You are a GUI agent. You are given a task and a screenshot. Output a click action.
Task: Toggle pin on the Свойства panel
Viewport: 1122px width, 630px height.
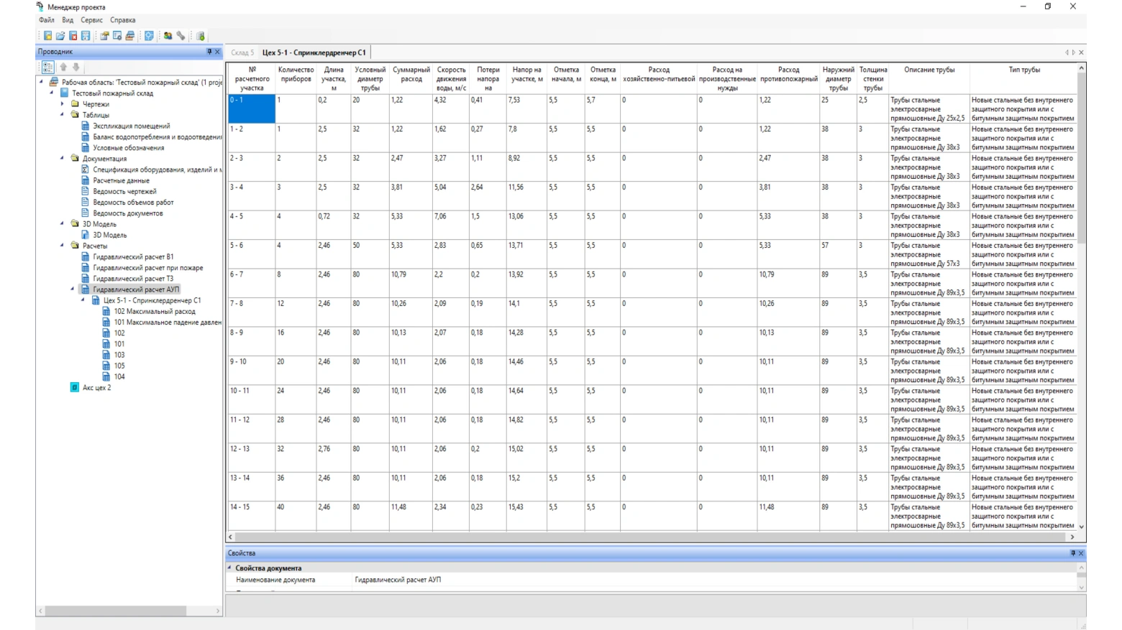click(x=1072, y=553)
